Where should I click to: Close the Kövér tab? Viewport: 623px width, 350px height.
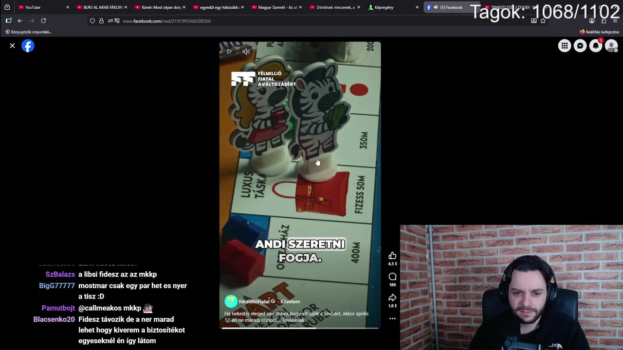pos(184,7)
